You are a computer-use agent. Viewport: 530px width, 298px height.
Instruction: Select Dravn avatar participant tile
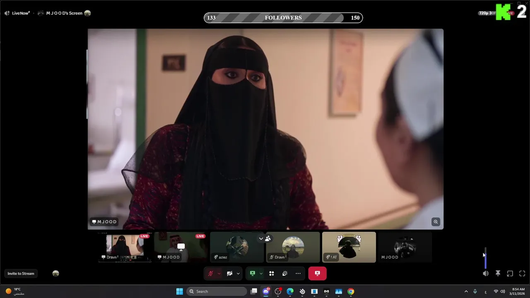pos(293,248)
